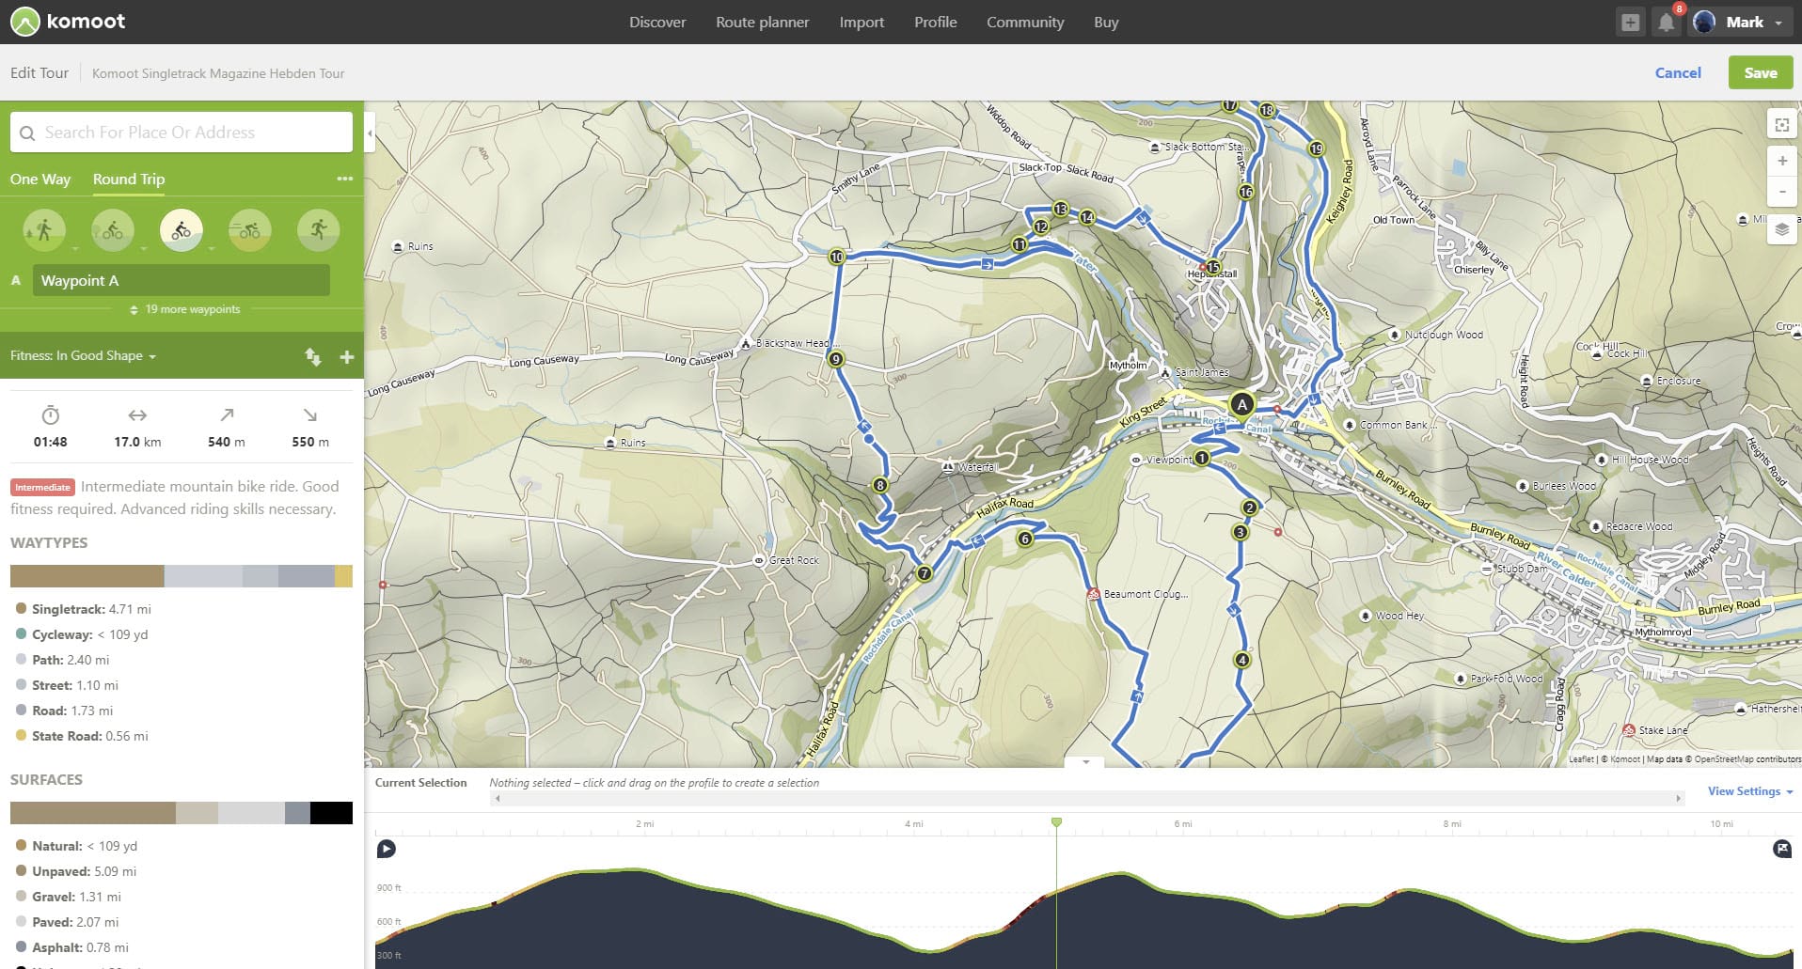Add a new waypoint with the plus icon
This screenshot has height=969, width=1802.
tap(346, 357)
